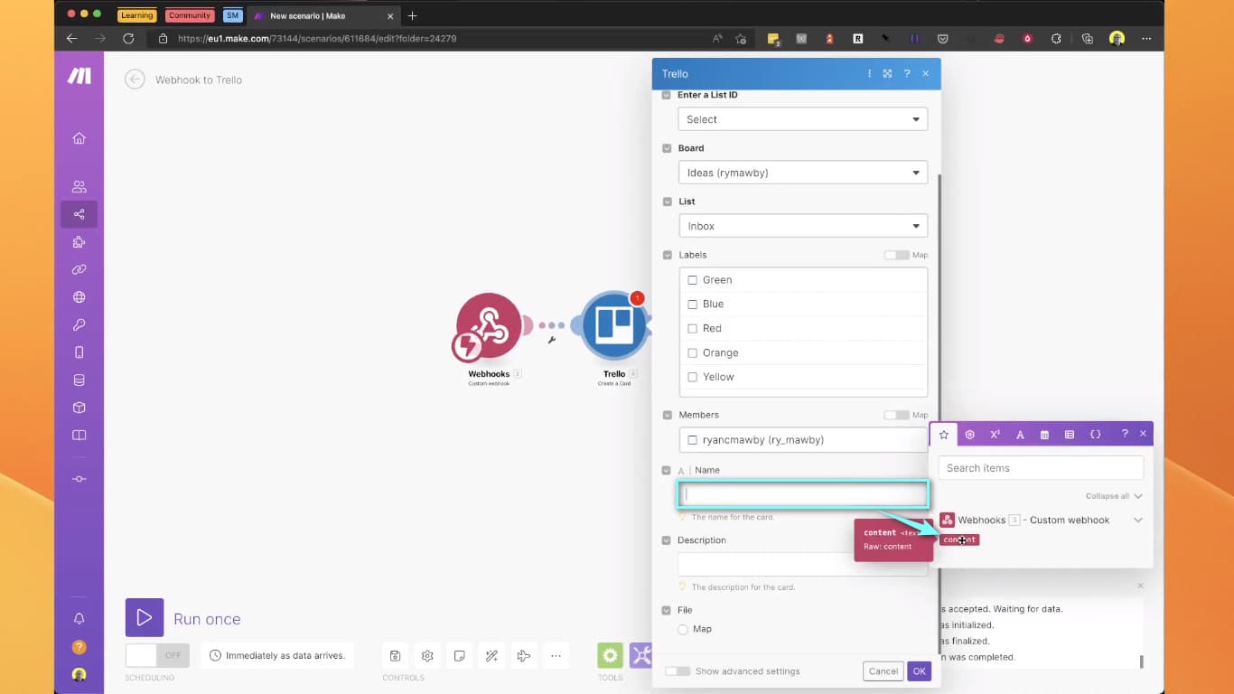Open the Data stores database sidebar icon

point(79,380)
